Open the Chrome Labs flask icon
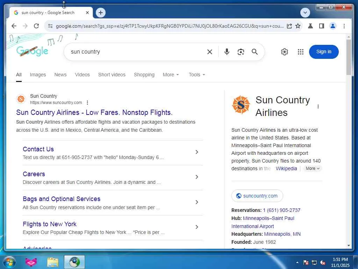Viewport: 358px width, 269px height. tap(310, 26)
